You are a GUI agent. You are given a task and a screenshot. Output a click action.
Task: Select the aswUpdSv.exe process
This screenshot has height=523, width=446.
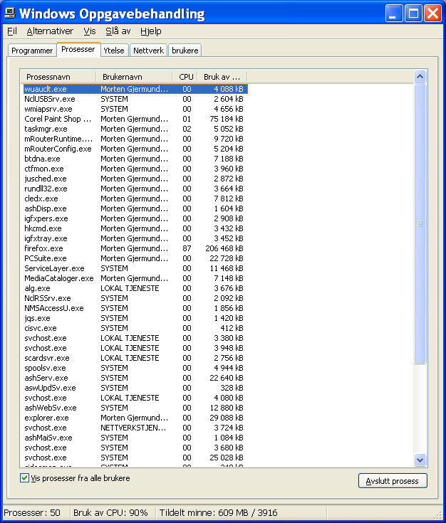pos(135,388)
